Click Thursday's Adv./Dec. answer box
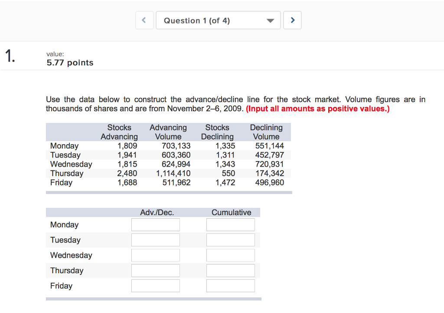The height and width of the screenshot is (313, 444). (155, 270)
